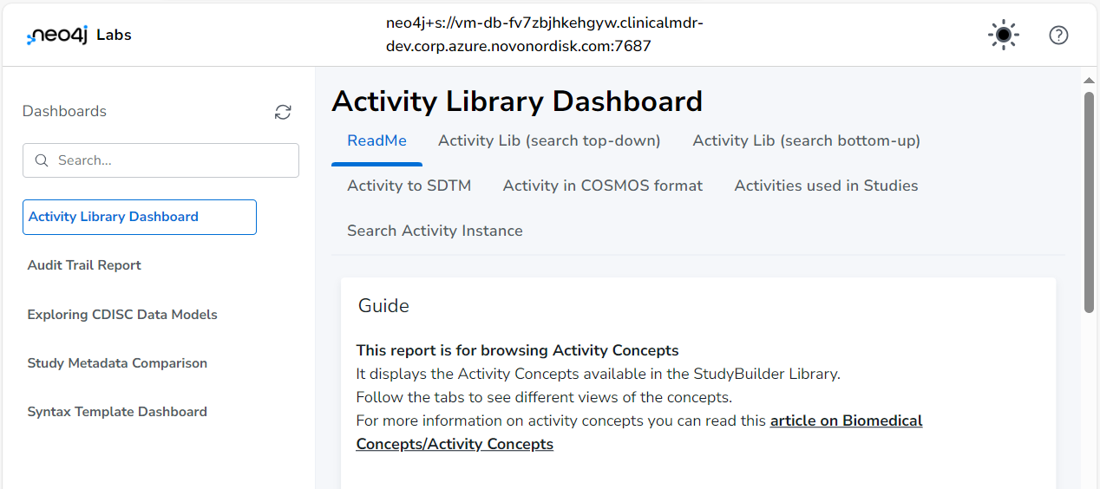This screenshot has width=1100, height=489.
Task: Select Activity Library Dashboard in sidebar
Action: pyautogui.click(x=140, y=217)
